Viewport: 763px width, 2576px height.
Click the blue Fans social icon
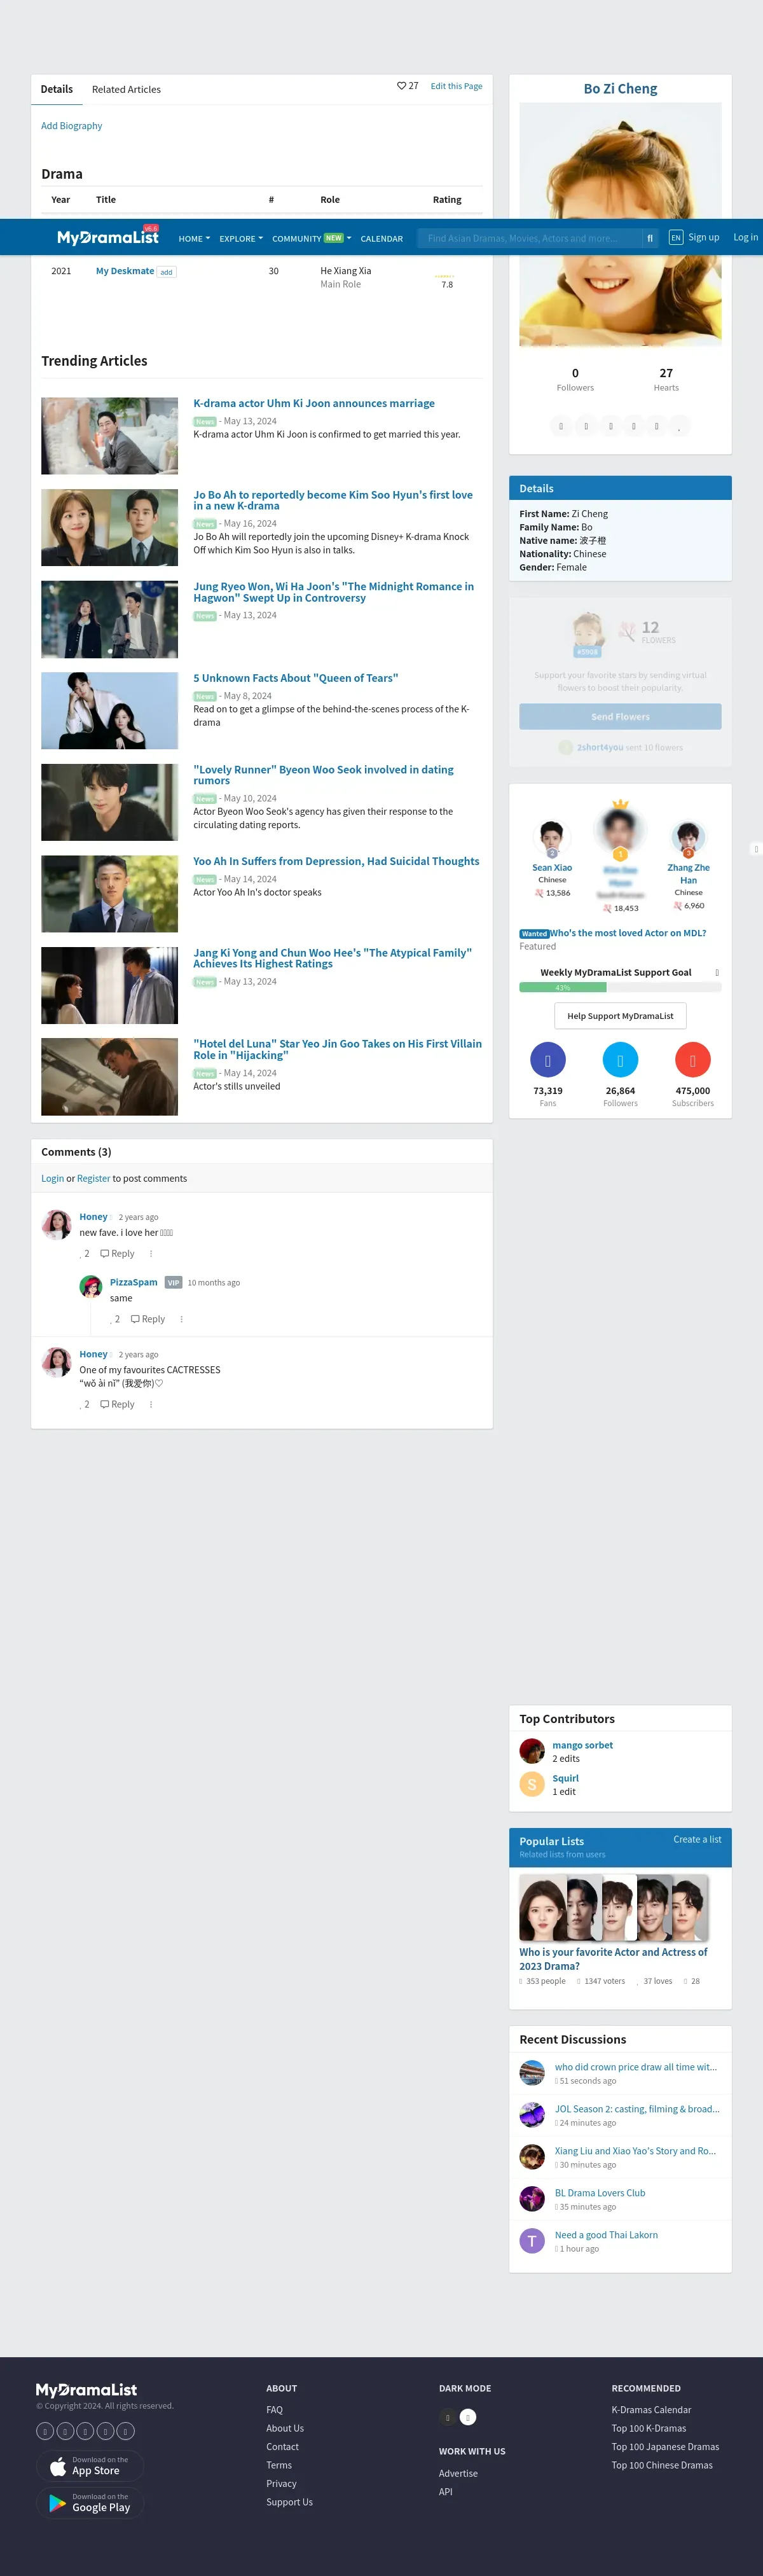548,1060
